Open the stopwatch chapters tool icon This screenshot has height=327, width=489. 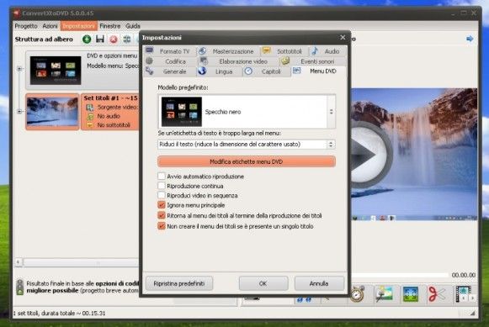tap(358, 293)
